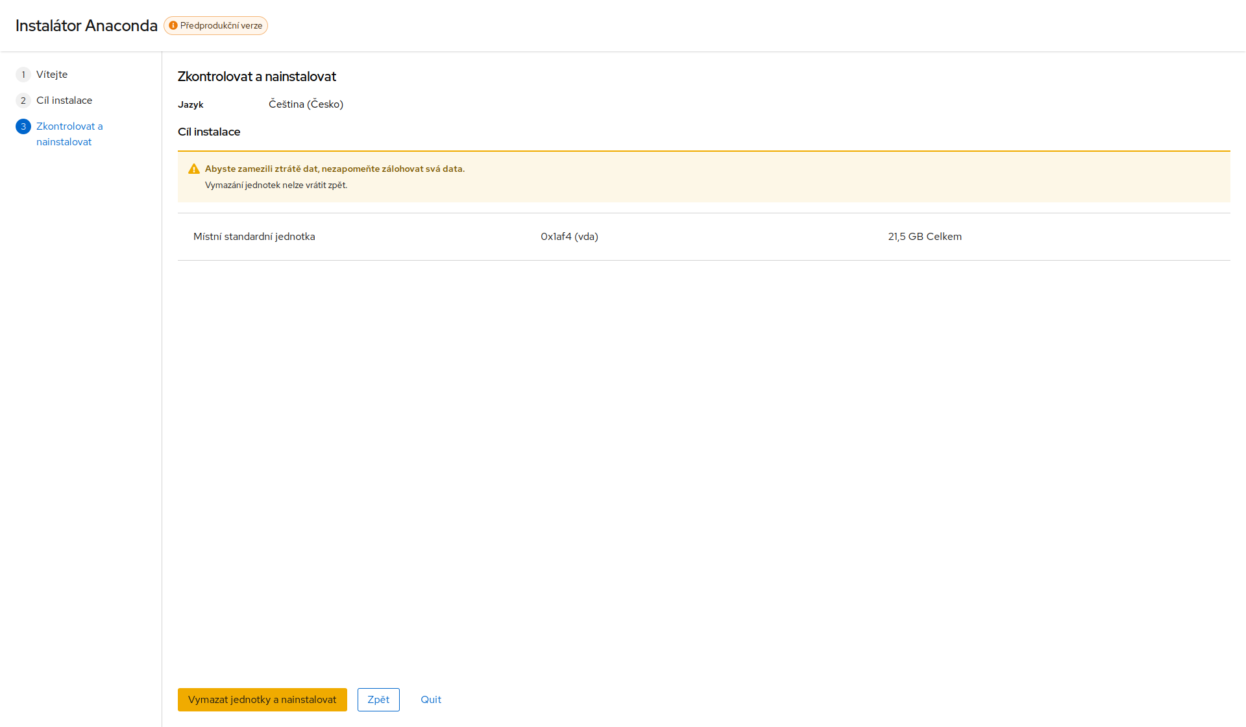Viewport: 1246px width, 727px height.
Task: Click the 21,5 GB Celkem size text
Action: [x=925, y=237]
